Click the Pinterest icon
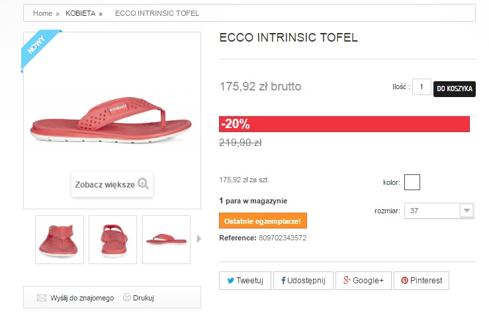489x315 pixels. (404, 281)
